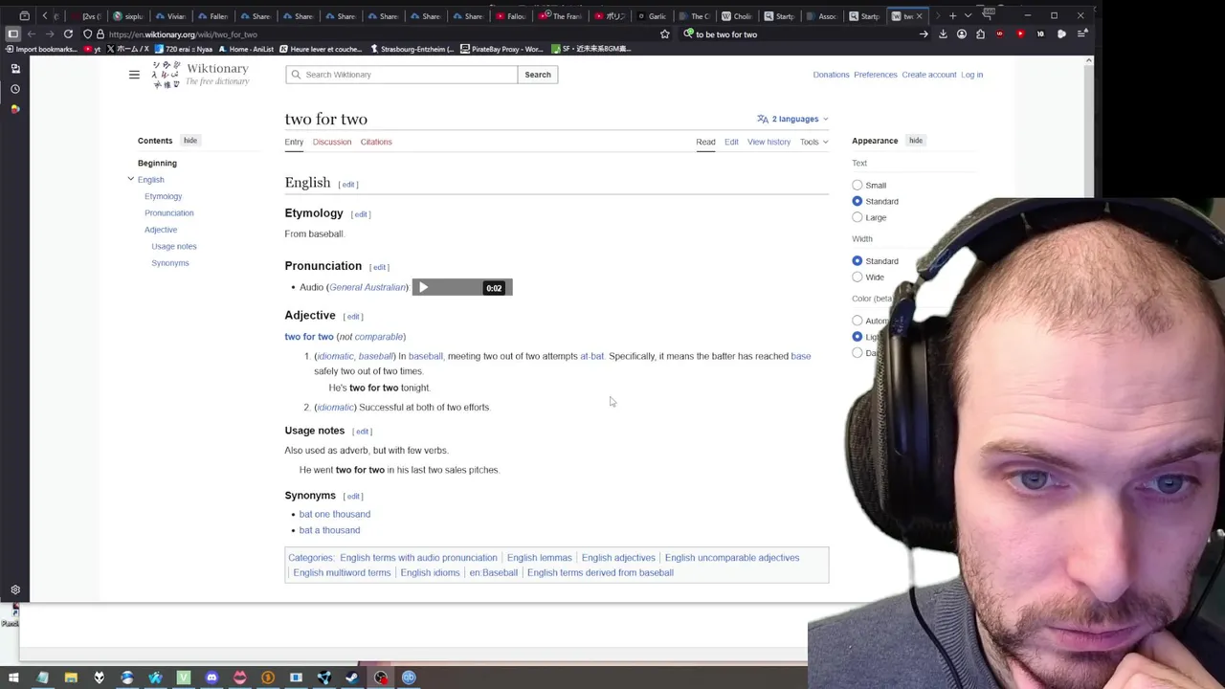Open the Thunderbird icon on the taskbar
The height and width of the screenshot is (689, 1225).
pos(127,678)
